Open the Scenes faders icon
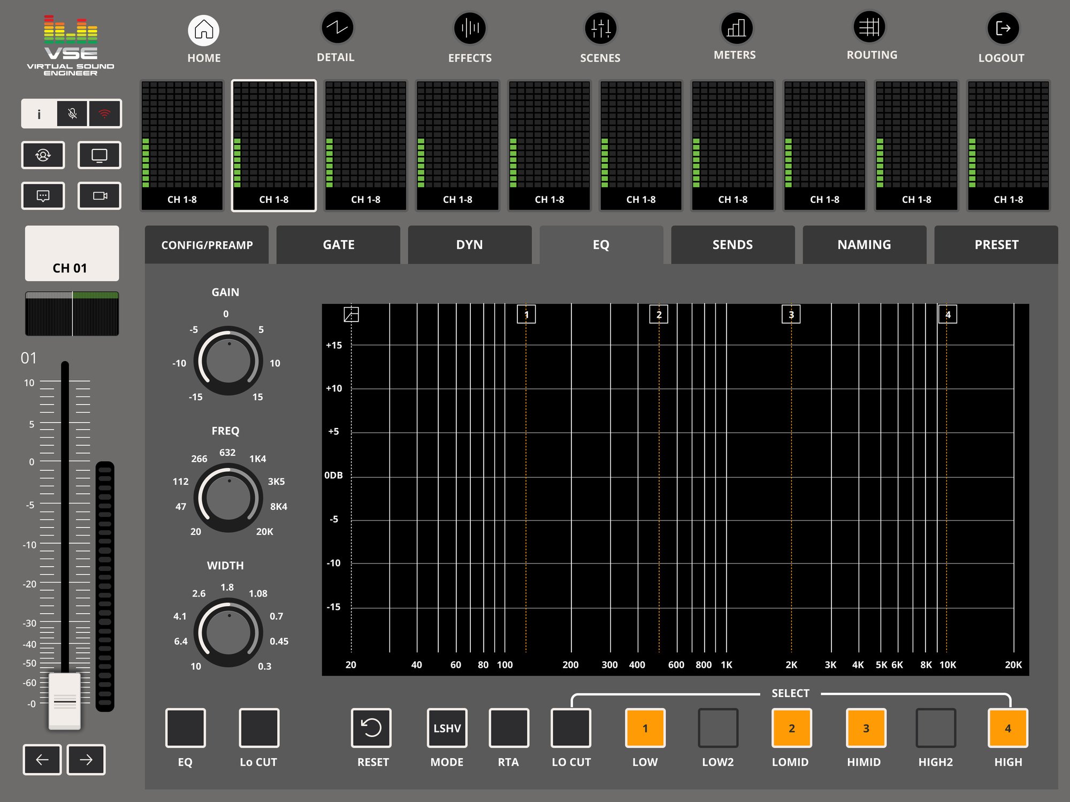This screenshot has width=1070, height=802. (600, 28)
